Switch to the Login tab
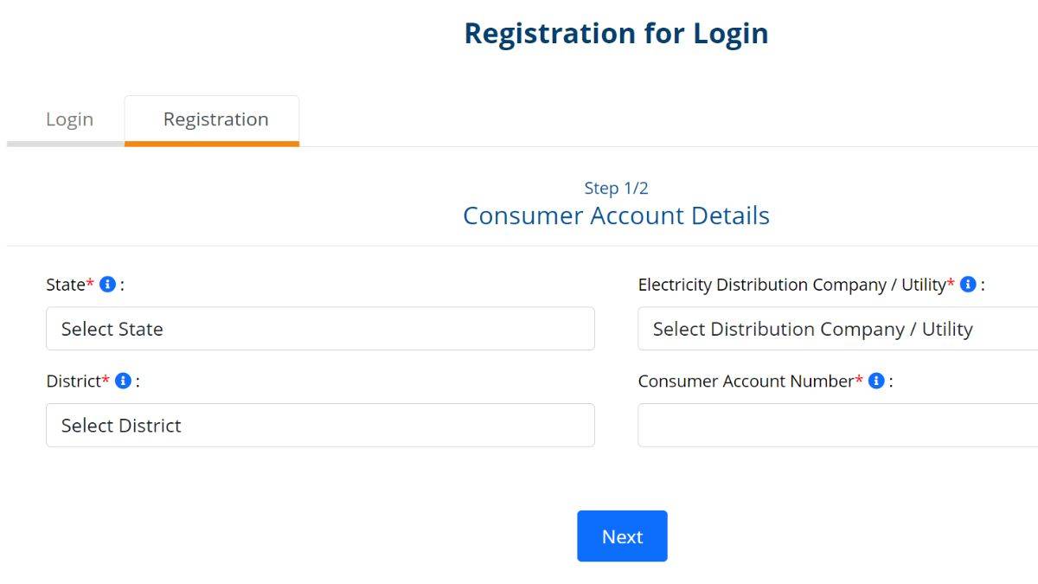Screen dimensions: 1038x584 click(70, 119)
